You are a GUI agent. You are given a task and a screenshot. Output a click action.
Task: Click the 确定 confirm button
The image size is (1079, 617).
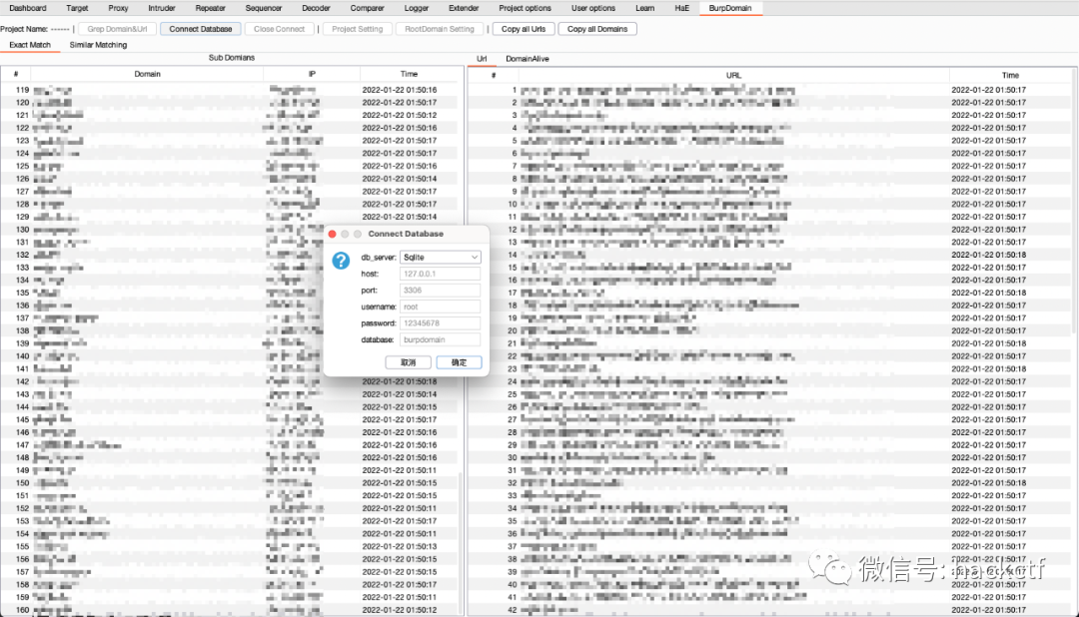(x=459, y=362)
